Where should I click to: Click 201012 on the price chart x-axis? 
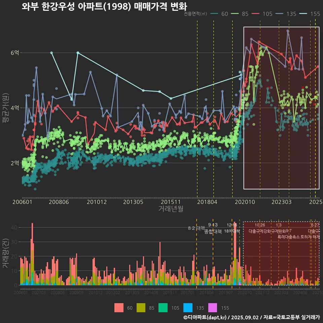click(97, 202)
